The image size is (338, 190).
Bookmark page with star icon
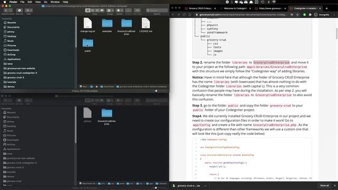(x=297, y=15)
